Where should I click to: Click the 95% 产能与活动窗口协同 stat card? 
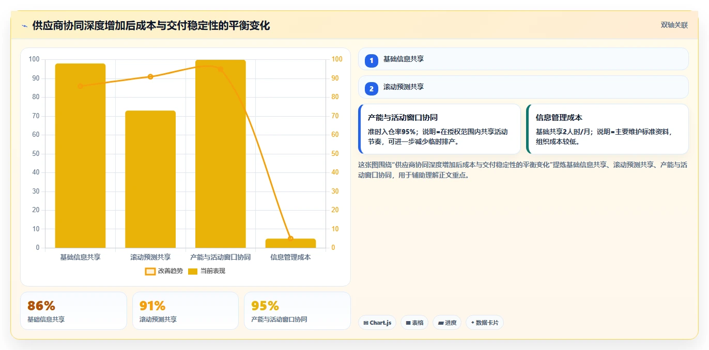297,311
